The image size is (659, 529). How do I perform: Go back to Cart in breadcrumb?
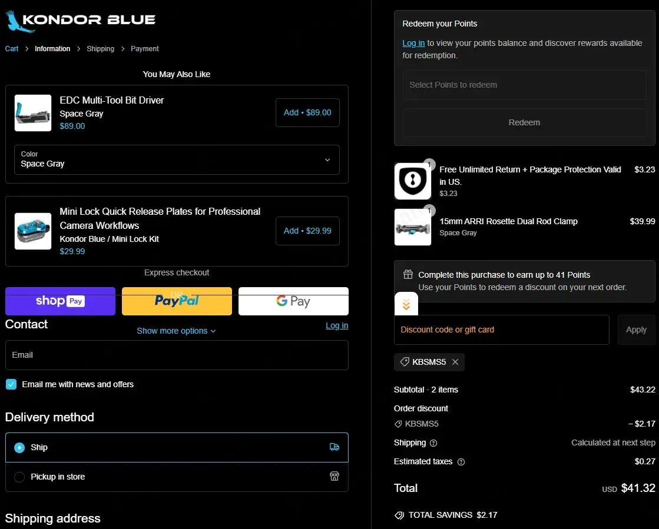(x=12, y=49)
